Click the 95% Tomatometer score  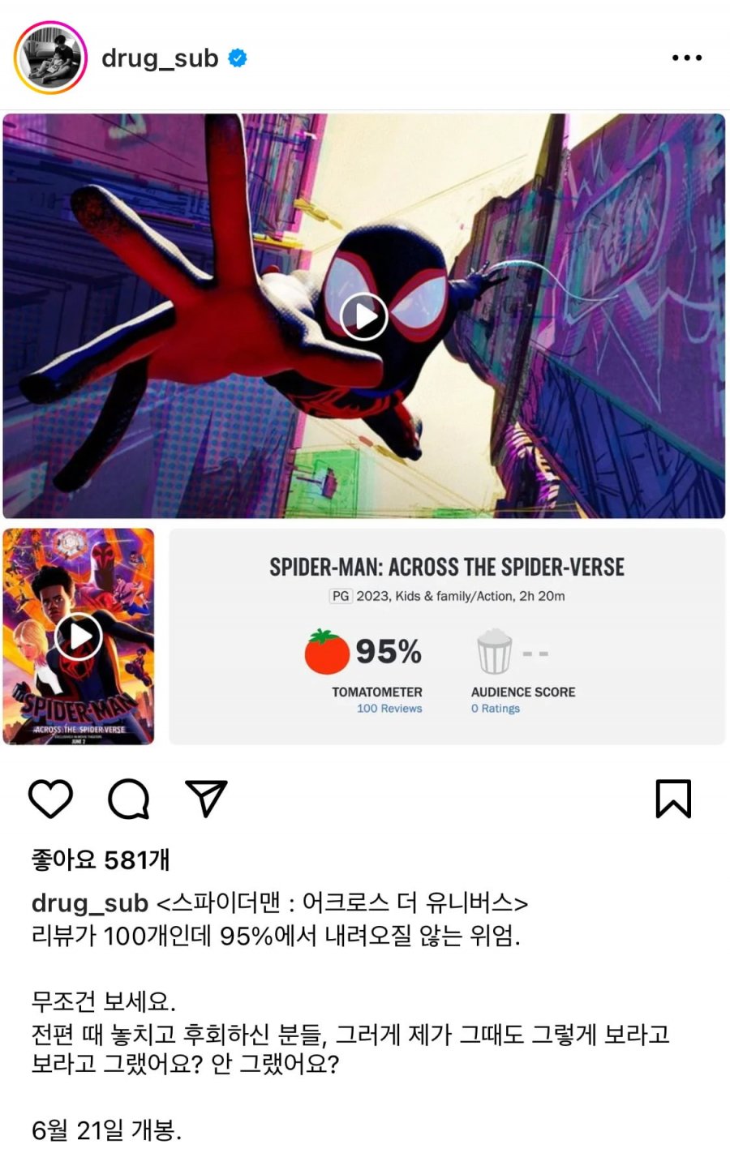[389, 651]
